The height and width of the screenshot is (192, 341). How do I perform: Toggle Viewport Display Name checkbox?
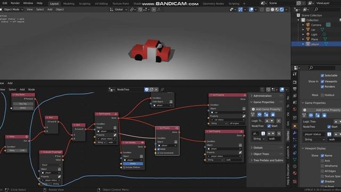coord(322,156)
